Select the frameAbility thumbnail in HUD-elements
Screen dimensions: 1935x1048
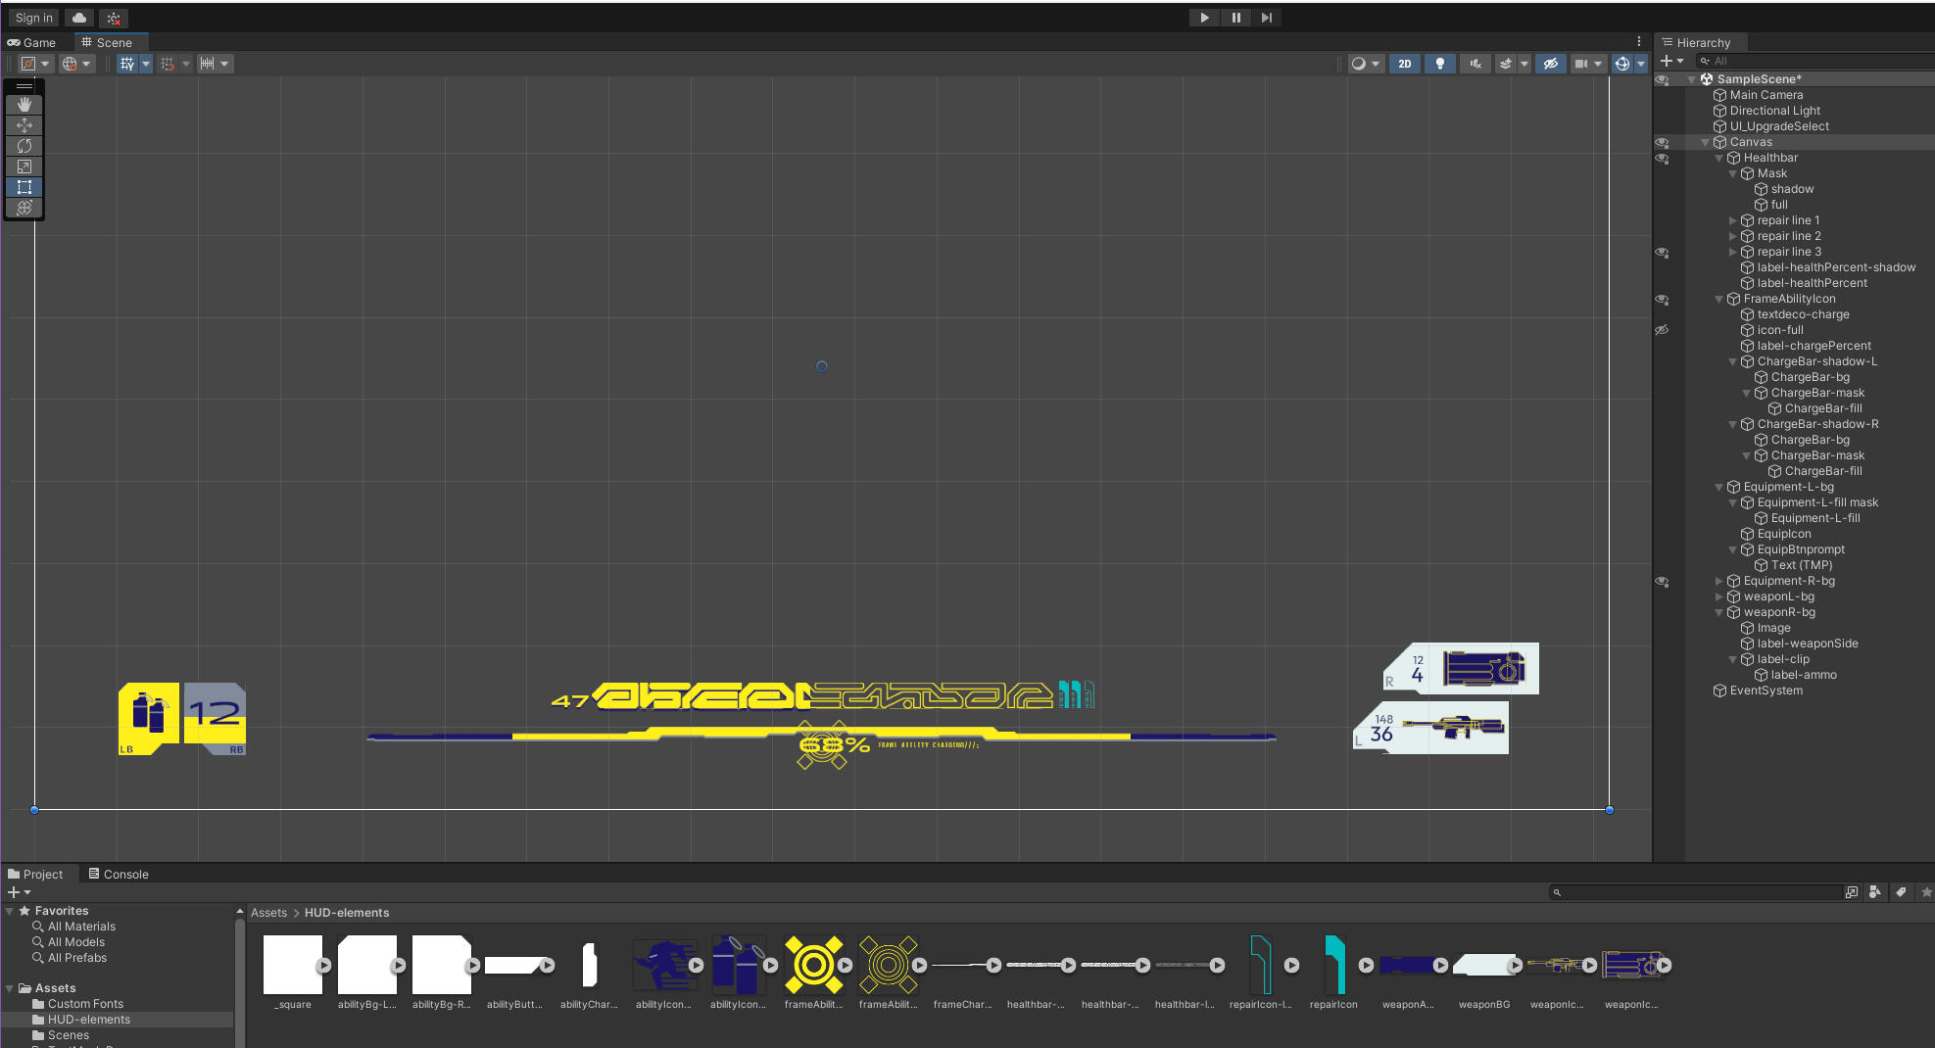click(x=815, y=965)
